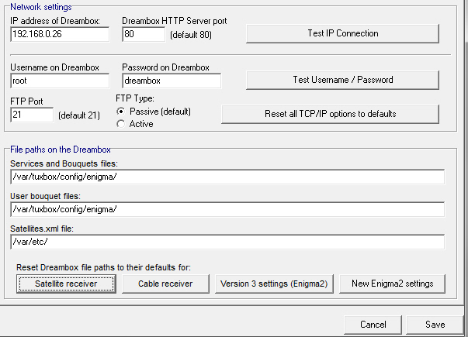Click the Dreambox HTTP Server port field
The width and height of the screenshot is (468, 337).
144,34
